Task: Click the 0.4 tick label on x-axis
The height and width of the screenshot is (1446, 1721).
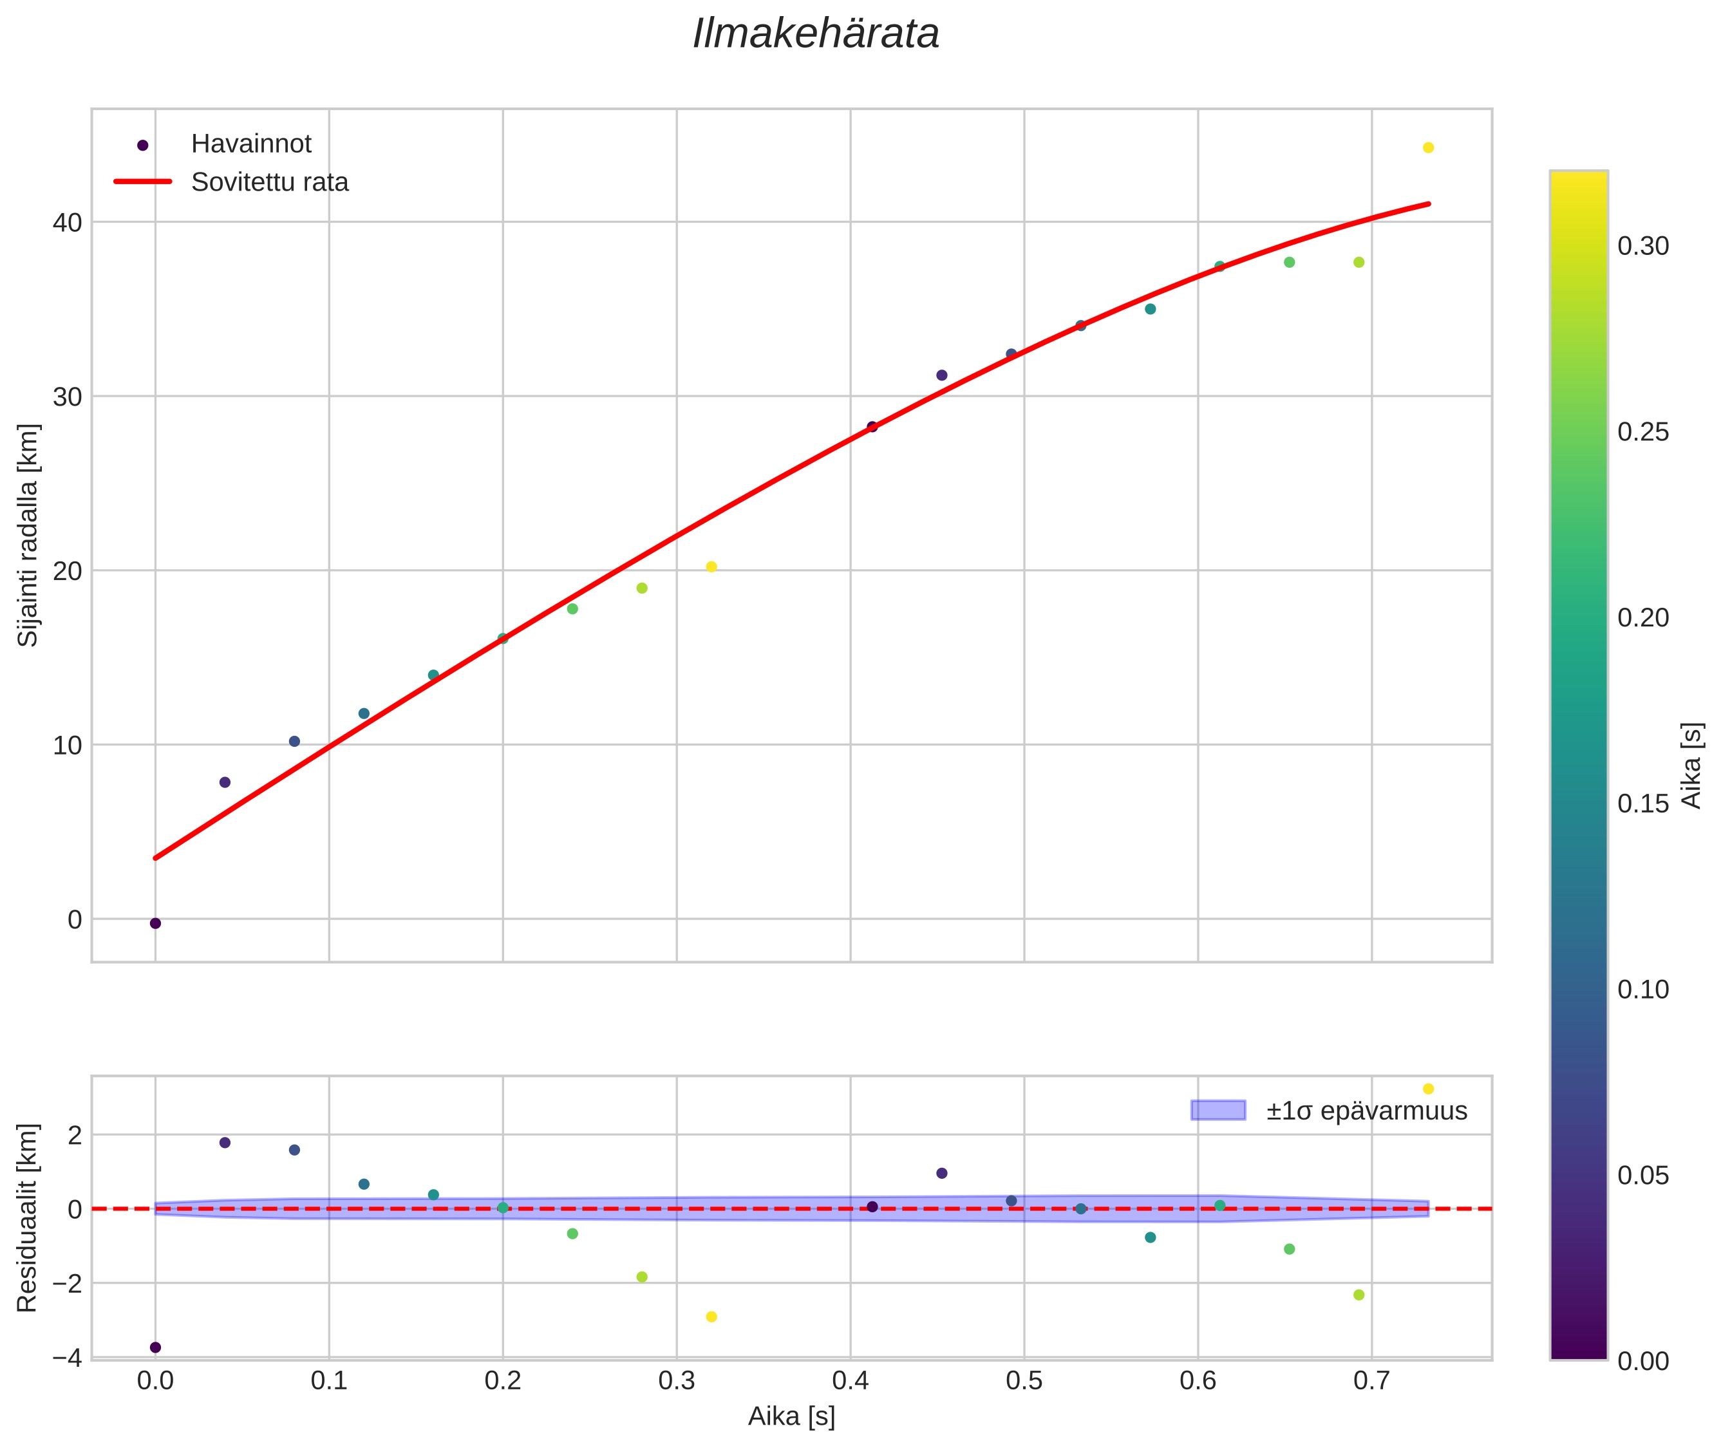Action: tap(851, 1381)
